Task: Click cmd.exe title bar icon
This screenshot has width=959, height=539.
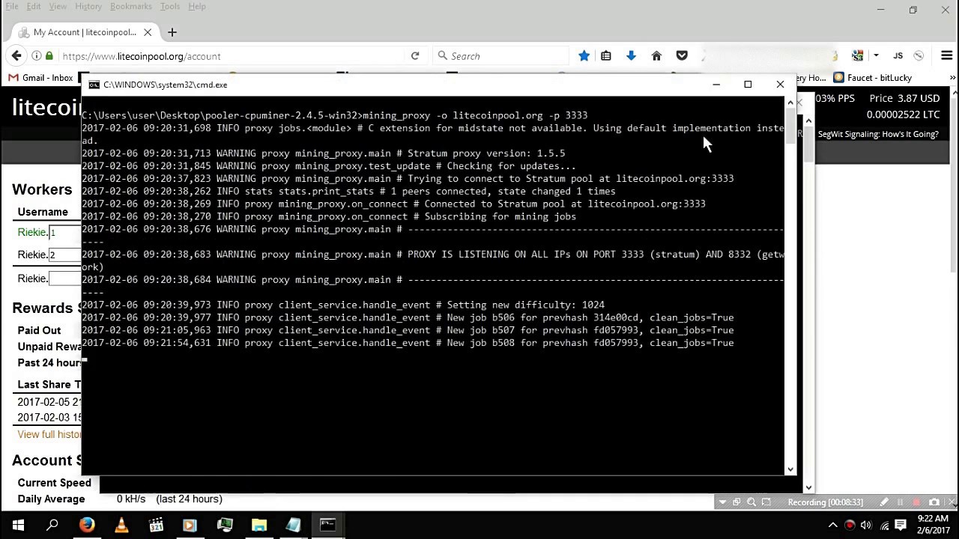Action: pyautogui.click(x=94, y=85)
